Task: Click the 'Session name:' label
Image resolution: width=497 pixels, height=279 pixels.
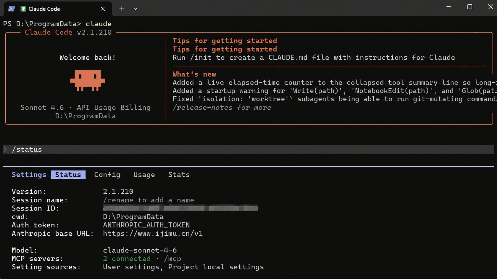Action: 40,200
